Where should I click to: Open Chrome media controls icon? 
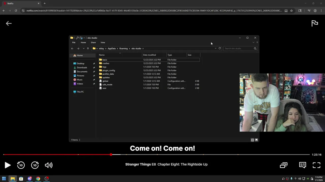coord(309,11)
